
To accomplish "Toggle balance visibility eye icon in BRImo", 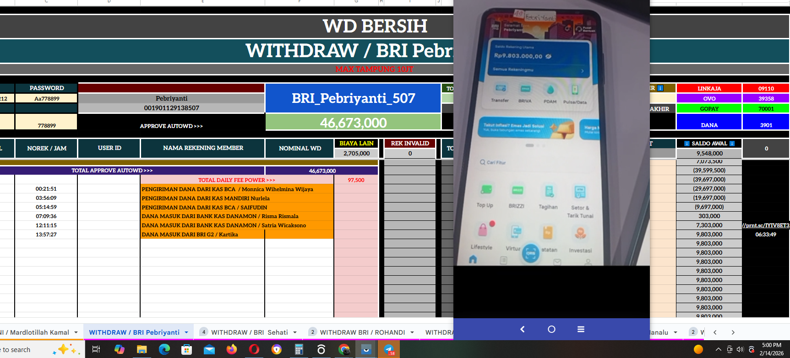I will (x=549, y=56).
